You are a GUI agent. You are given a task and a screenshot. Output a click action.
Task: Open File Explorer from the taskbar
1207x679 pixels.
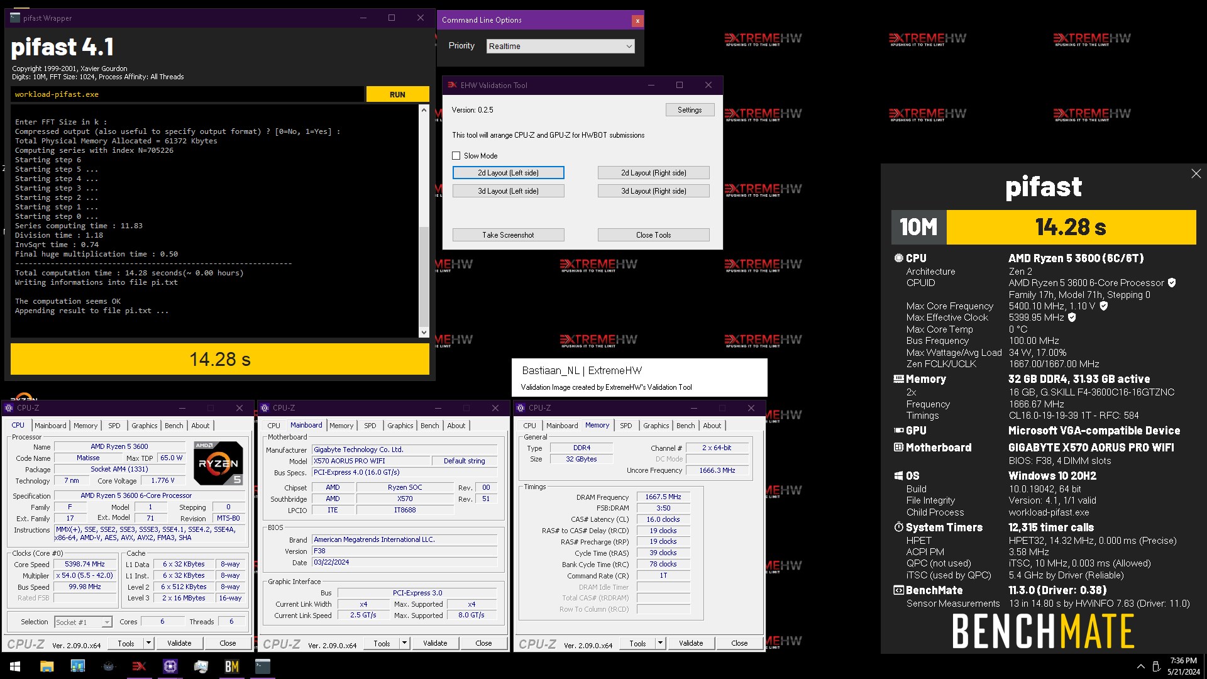pos(47,666)
